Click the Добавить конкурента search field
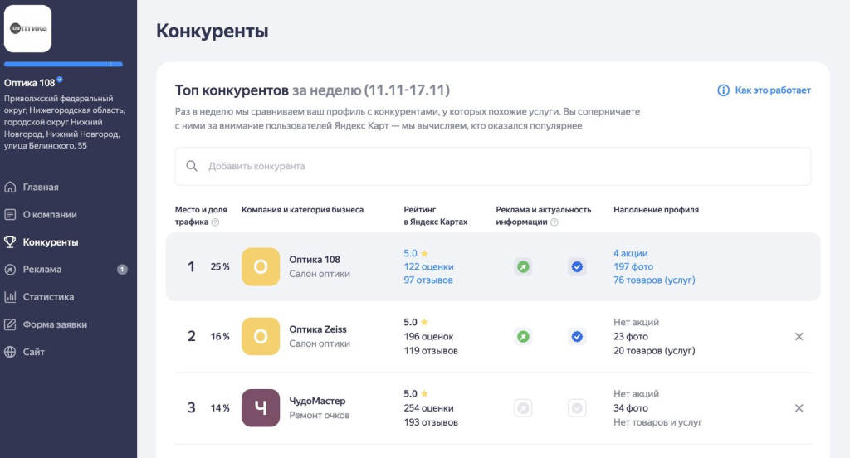850x458 pixels. (493, 167)
